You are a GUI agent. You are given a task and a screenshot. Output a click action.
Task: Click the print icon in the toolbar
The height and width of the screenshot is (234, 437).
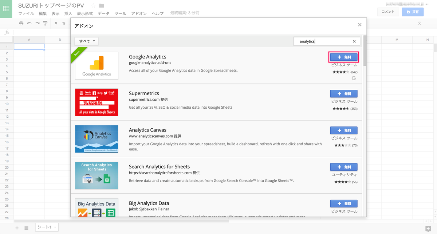21,23
